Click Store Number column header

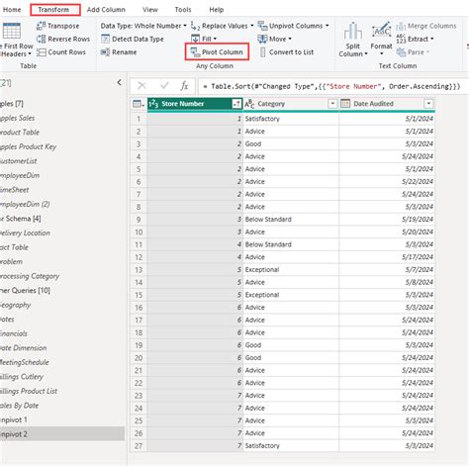tap(195, 104)
